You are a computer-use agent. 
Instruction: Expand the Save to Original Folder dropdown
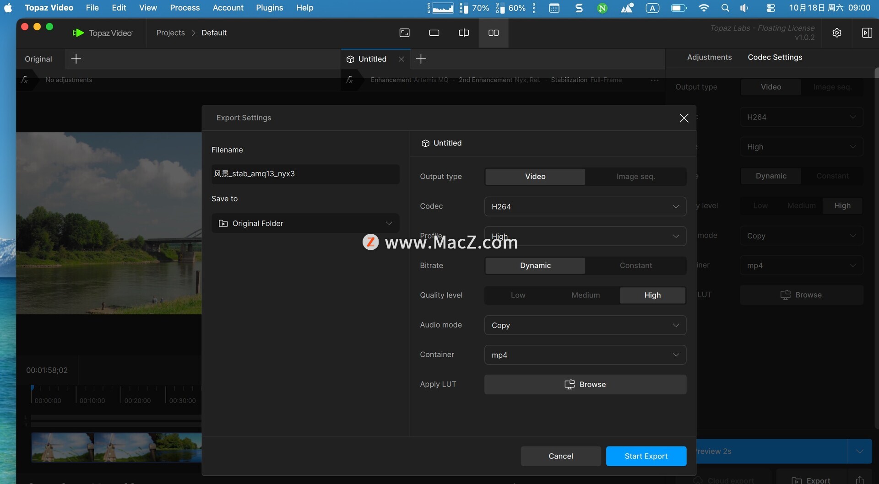305,224
